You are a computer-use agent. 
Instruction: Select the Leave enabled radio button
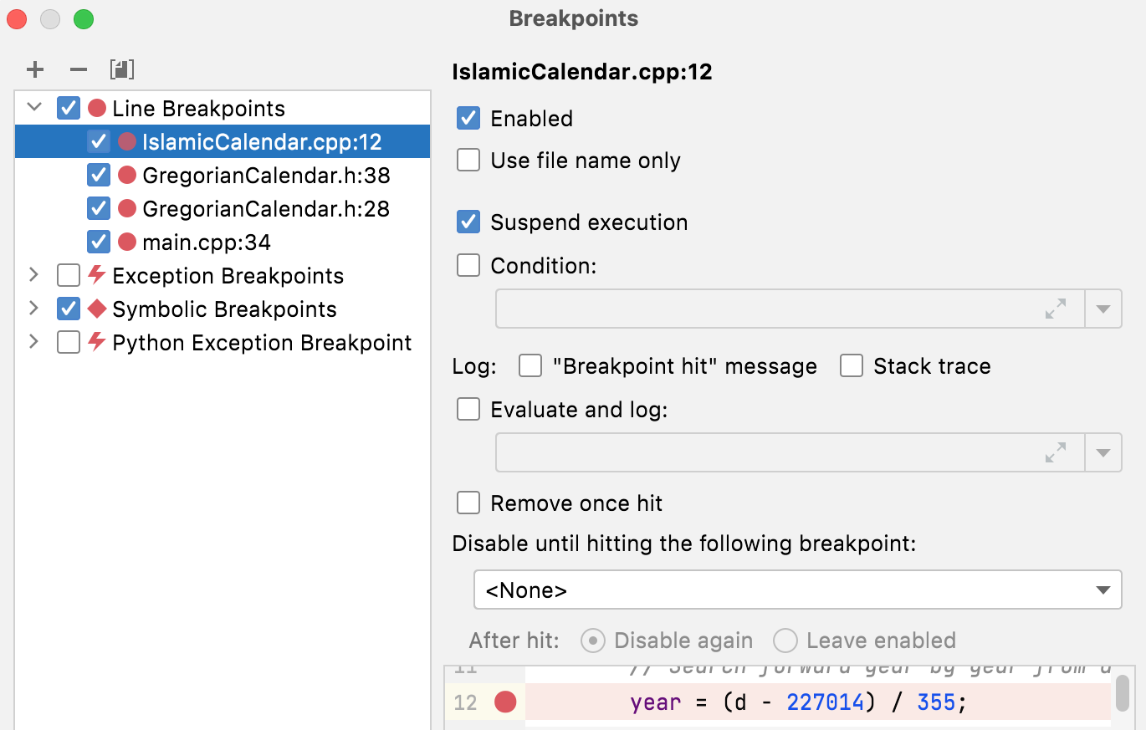coord(785,640)
